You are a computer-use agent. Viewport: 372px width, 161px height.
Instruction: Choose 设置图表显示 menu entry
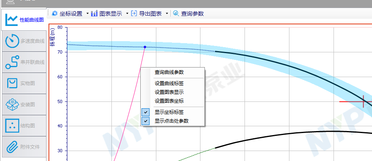pyautogui.click(x=173, y=92)
